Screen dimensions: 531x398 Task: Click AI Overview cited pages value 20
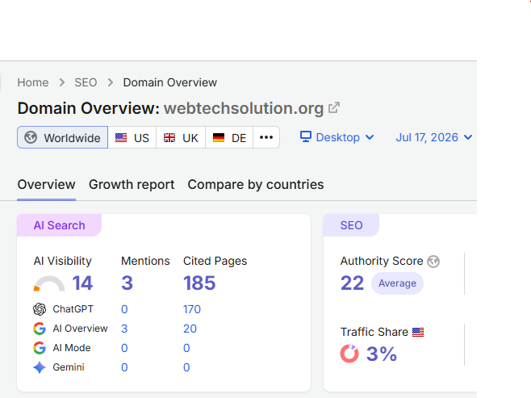click(190, 329)
